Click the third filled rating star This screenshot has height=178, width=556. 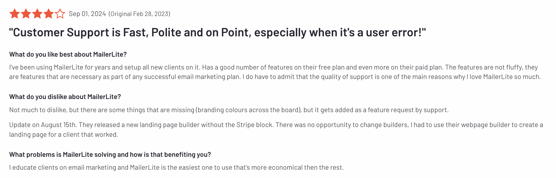pos(37,14)
